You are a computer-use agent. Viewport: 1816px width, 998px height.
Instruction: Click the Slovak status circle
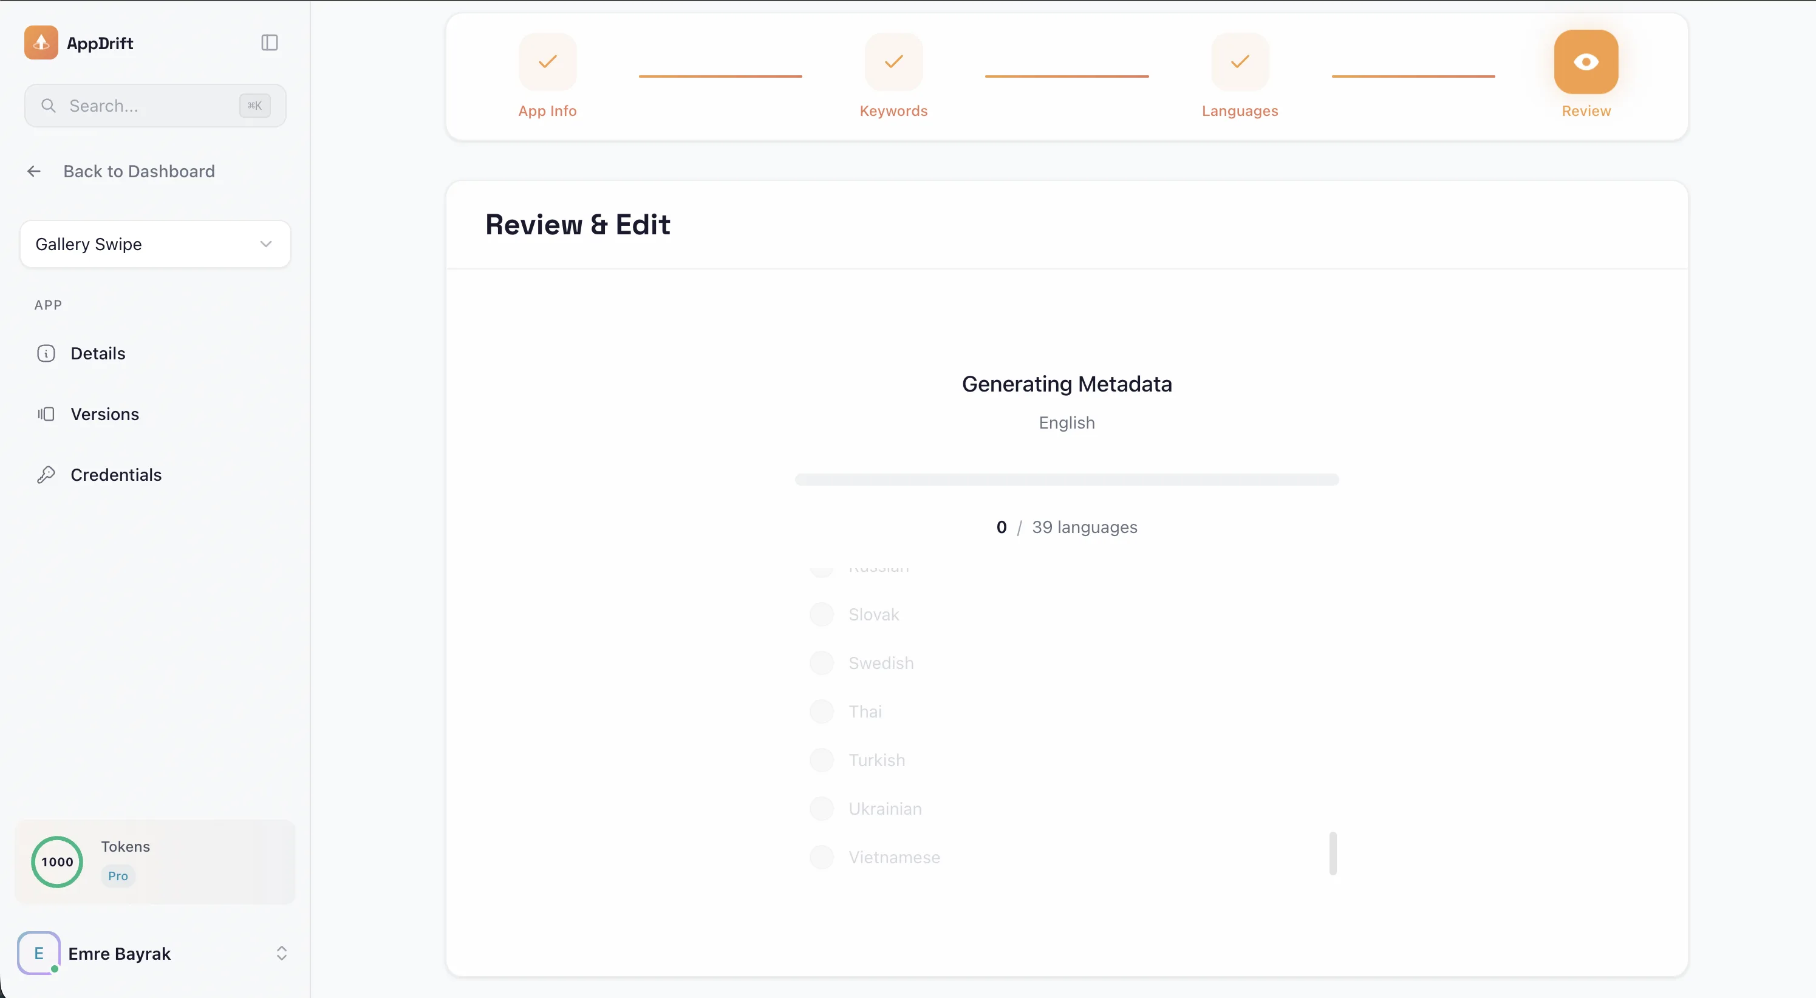(822, 614)
